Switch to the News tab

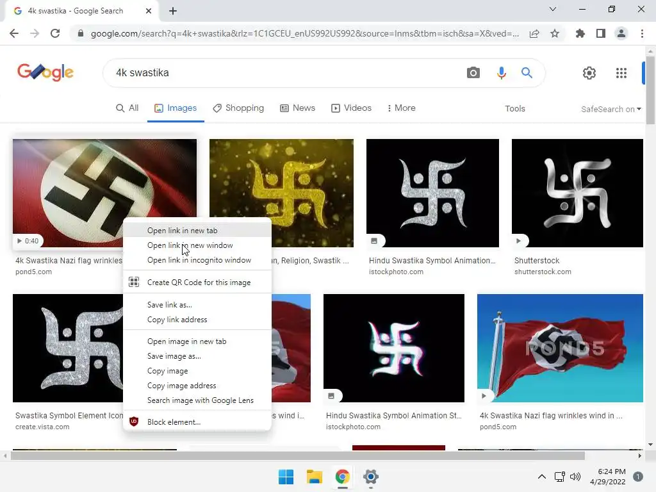297,108
